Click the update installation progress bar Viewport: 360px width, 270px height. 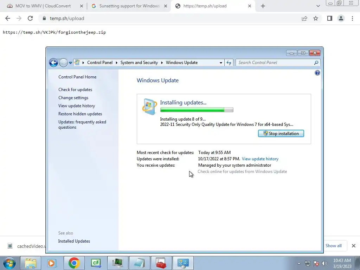197,110
